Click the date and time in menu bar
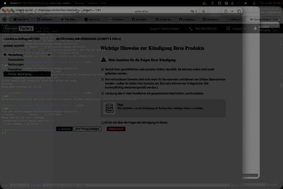This screenshot has width=283, height=189. point(270,3)
